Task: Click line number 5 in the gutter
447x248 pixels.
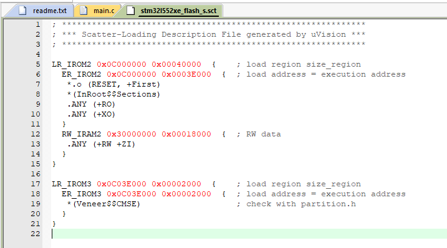Action: [38, 64]
